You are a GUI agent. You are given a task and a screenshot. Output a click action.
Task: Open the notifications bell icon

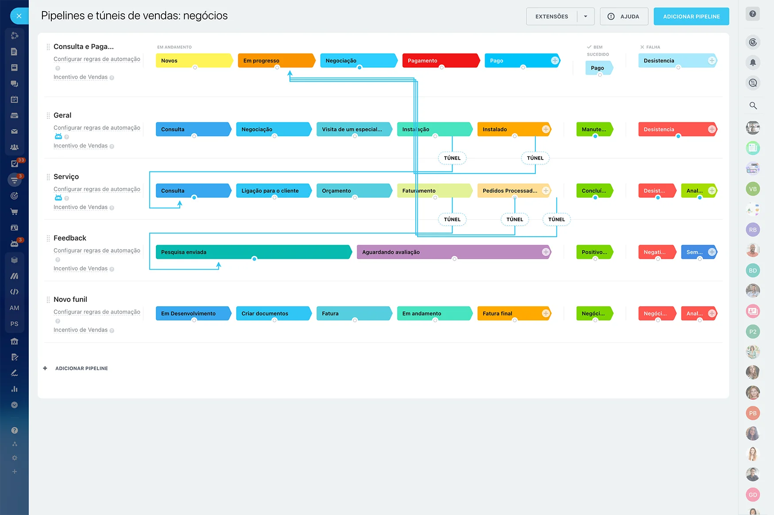click(753, 62)
